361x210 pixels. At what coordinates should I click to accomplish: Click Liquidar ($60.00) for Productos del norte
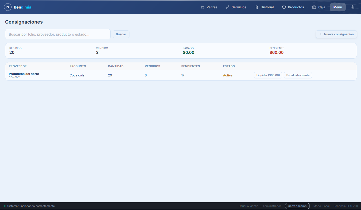[268, 75]
